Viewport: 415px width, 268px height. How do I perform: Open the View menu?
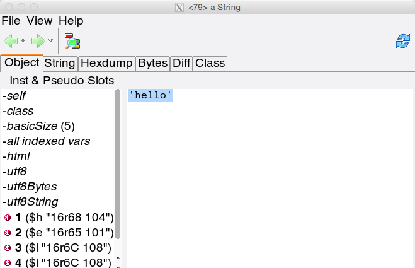pyautogui.click(x=40, y=21)
